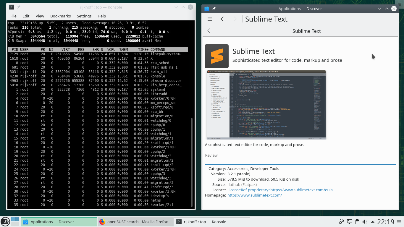Switch to Applications — Discover taskbar entry
This screenshot has height=227, width=404.
[59, 222]
